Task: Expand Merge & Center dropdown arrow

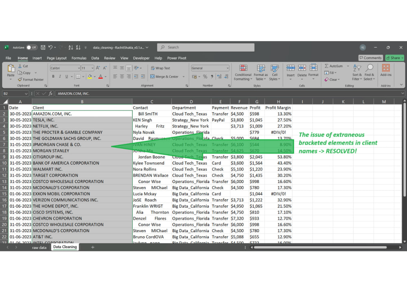Action: coord(184,76)
